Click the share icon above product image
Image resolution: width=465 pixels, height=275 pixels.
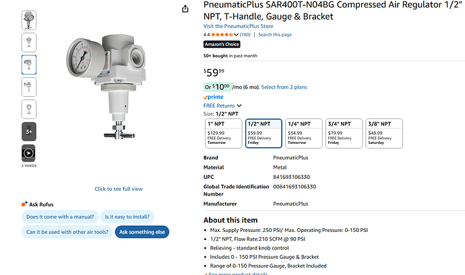(185, 9)
